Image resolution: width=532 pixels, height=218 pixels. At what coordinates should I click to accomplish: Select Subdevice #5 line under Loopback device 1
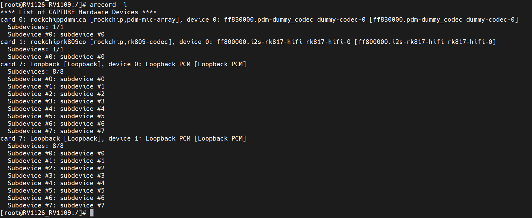[x=56, y=190]
